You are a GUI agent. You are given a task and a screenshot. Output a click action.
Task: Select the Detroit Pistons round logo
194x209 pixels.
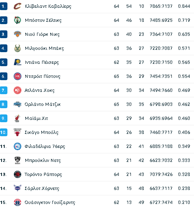coord(18,76)
